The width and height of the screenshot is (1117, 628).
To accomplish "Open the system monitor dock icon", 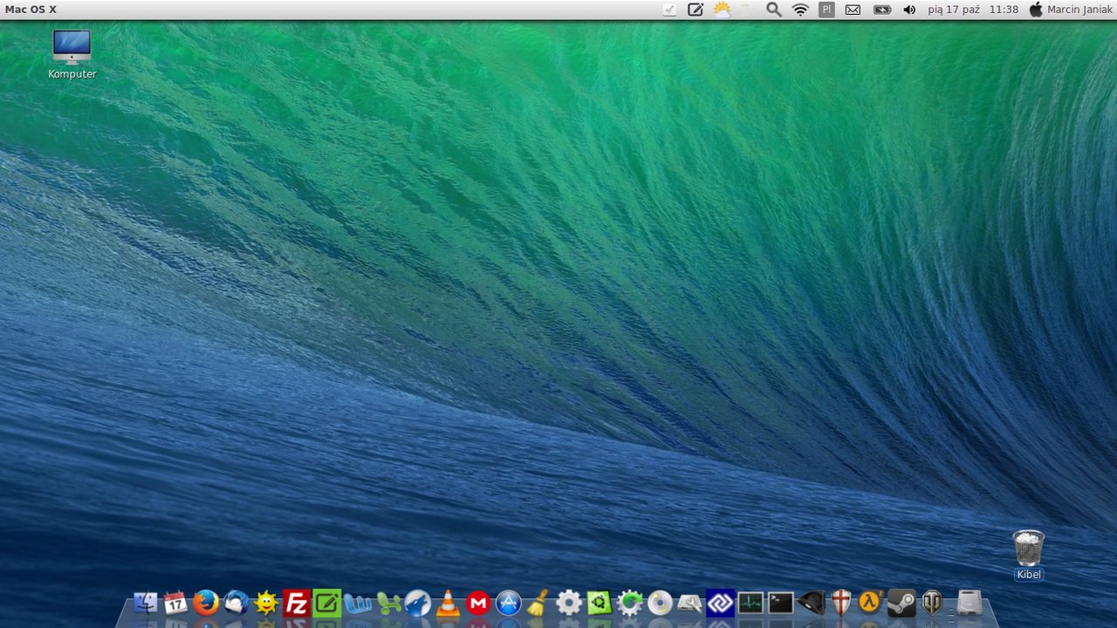I will coord(750,603).
